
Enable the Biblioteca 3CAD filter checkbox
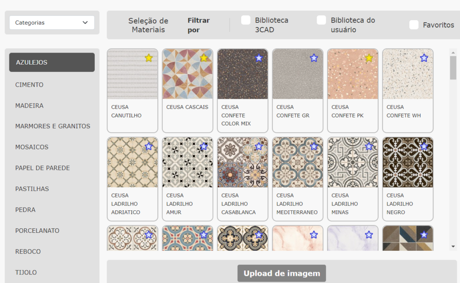[x=246, y=20]
